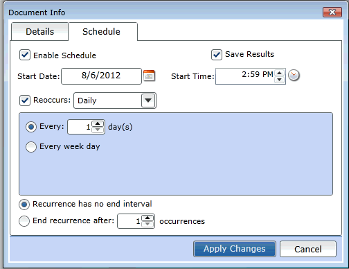Toggle the Reoccurs checkbox
Screen dimensions: 349x269
point(25,101)
